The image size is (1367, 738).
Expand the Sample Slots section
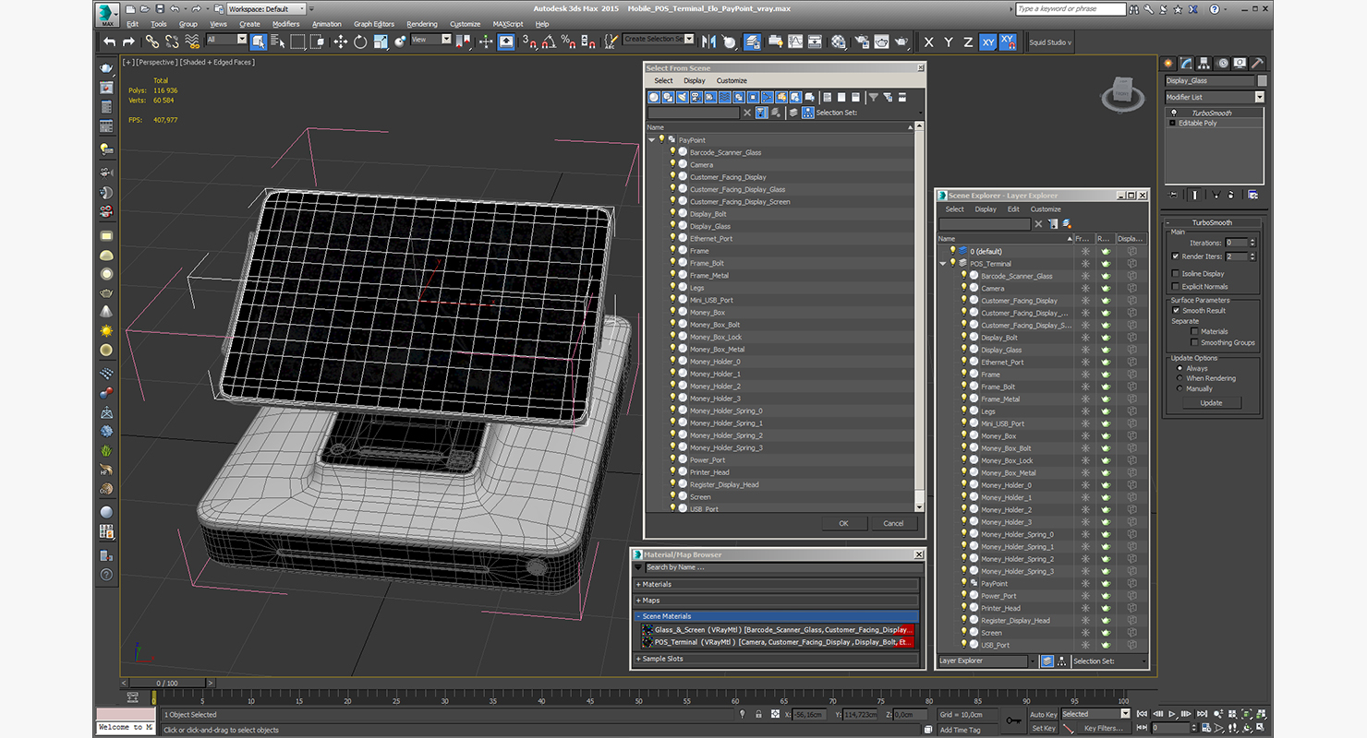[x=777, y=659]
